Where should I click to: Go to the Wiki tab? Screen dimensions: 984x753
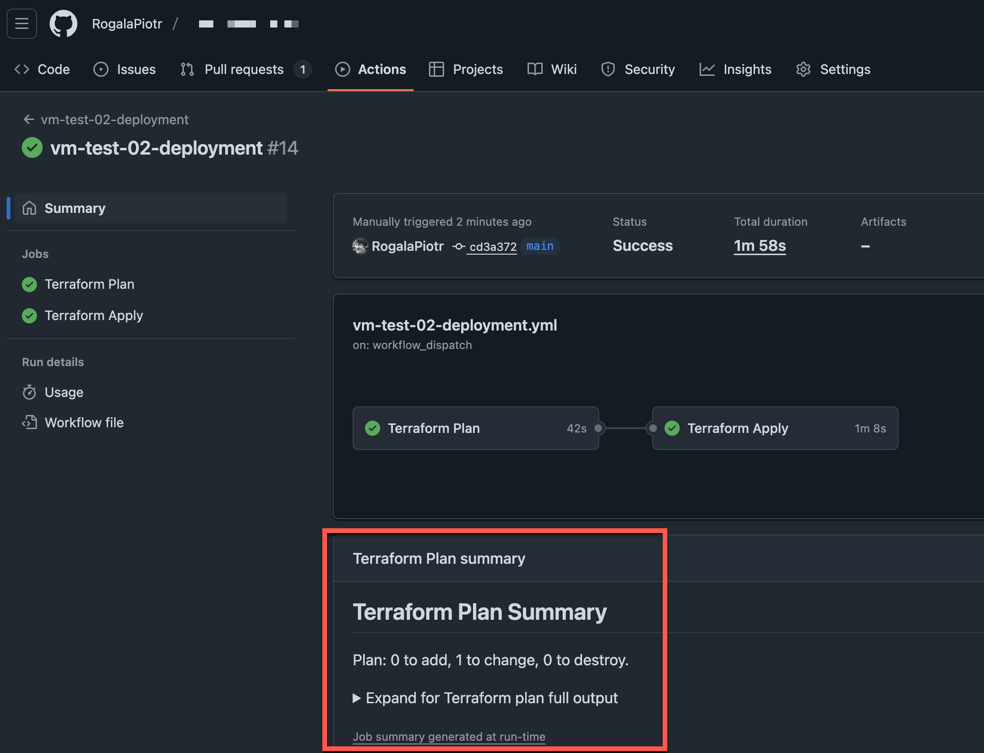[x=552, y=69]
